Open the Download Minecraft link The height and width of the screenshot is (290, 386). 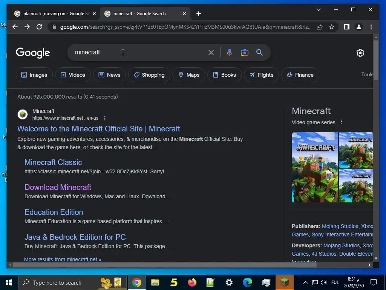tap(58, 187)
